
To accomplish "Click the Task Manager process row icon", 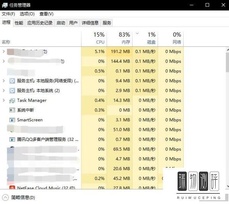I will (12, 100).
